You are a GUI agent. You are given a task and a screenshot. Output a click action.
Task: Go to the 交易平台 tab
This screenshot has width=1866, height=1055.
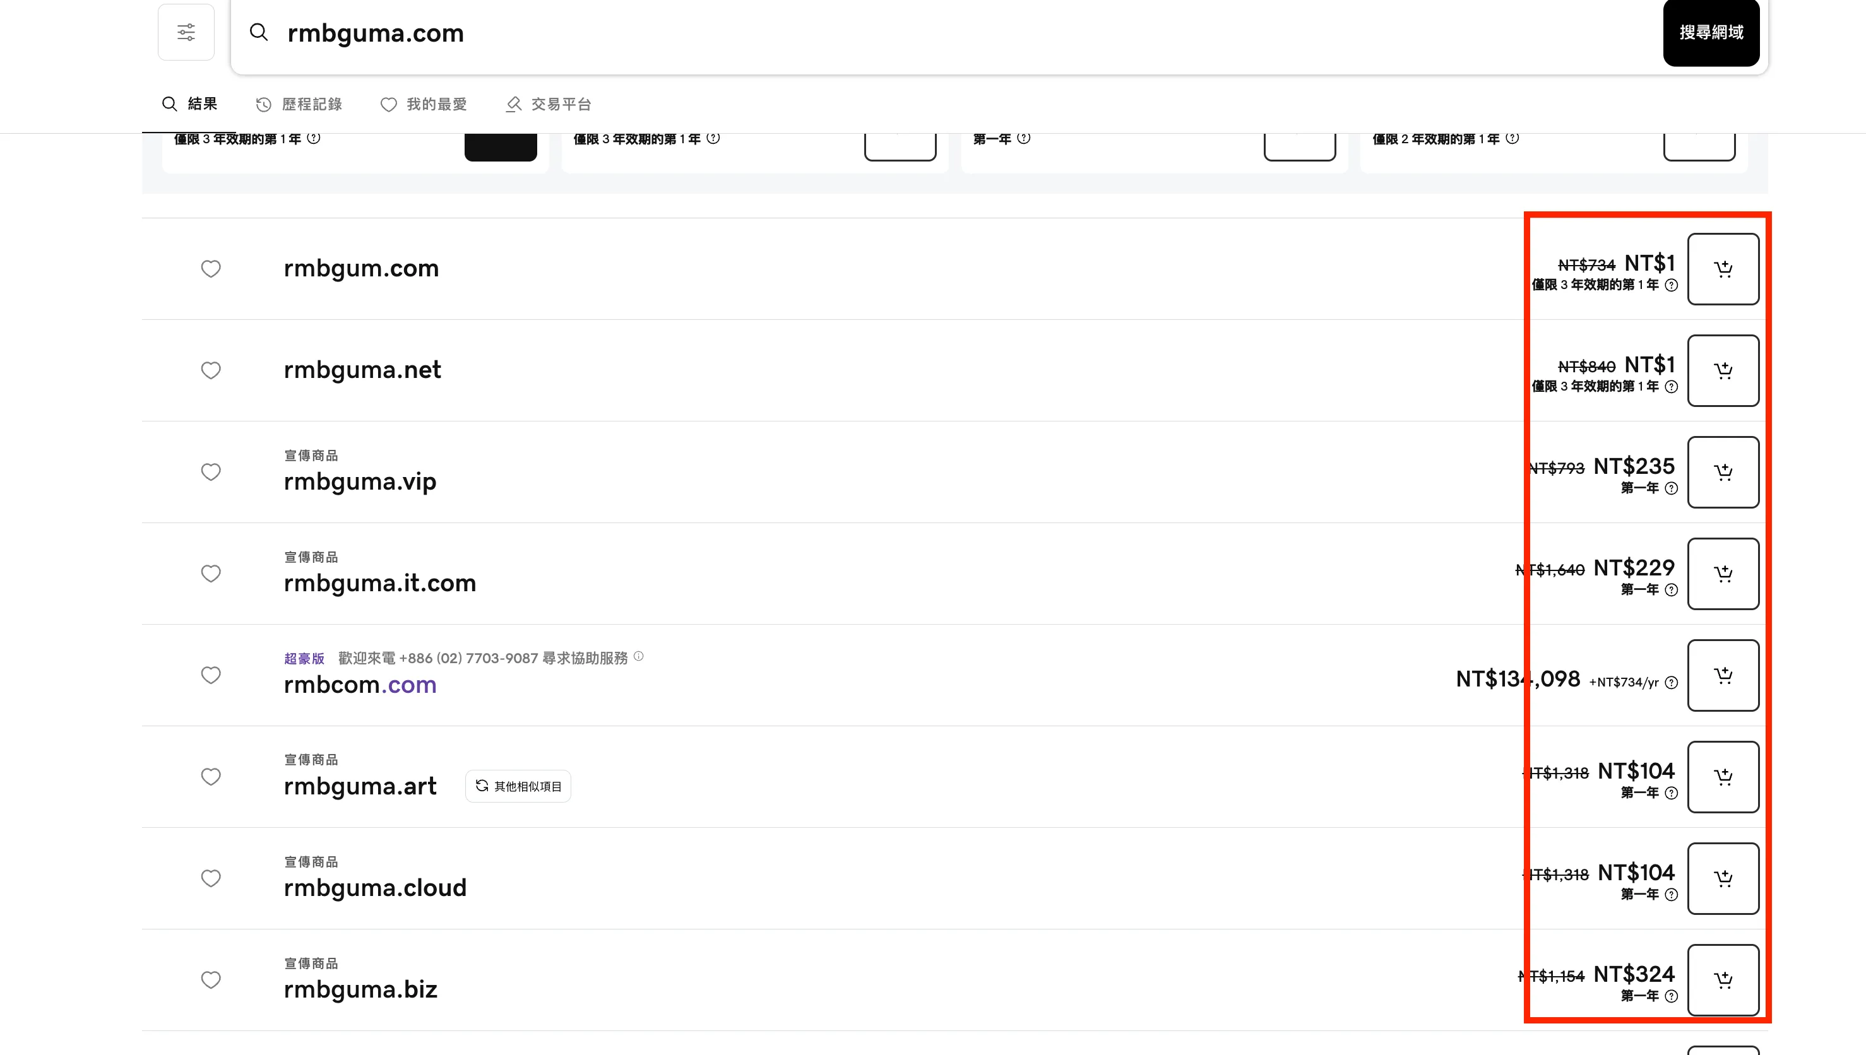(549, 104)
